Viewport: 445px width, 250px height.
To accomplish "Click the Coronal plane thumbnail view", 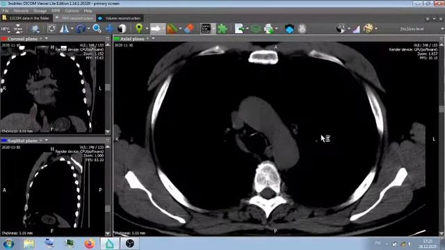I will [53, 87].
